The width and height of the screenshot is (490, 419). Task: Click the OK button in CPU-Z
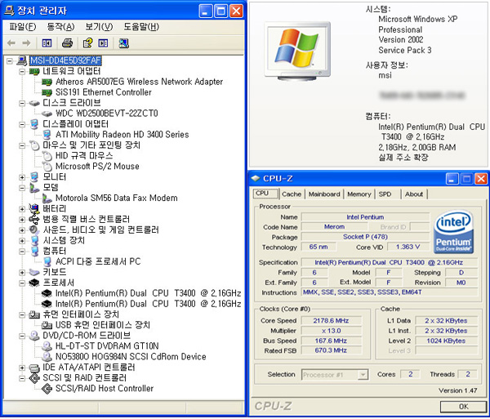tap(463, 406)
